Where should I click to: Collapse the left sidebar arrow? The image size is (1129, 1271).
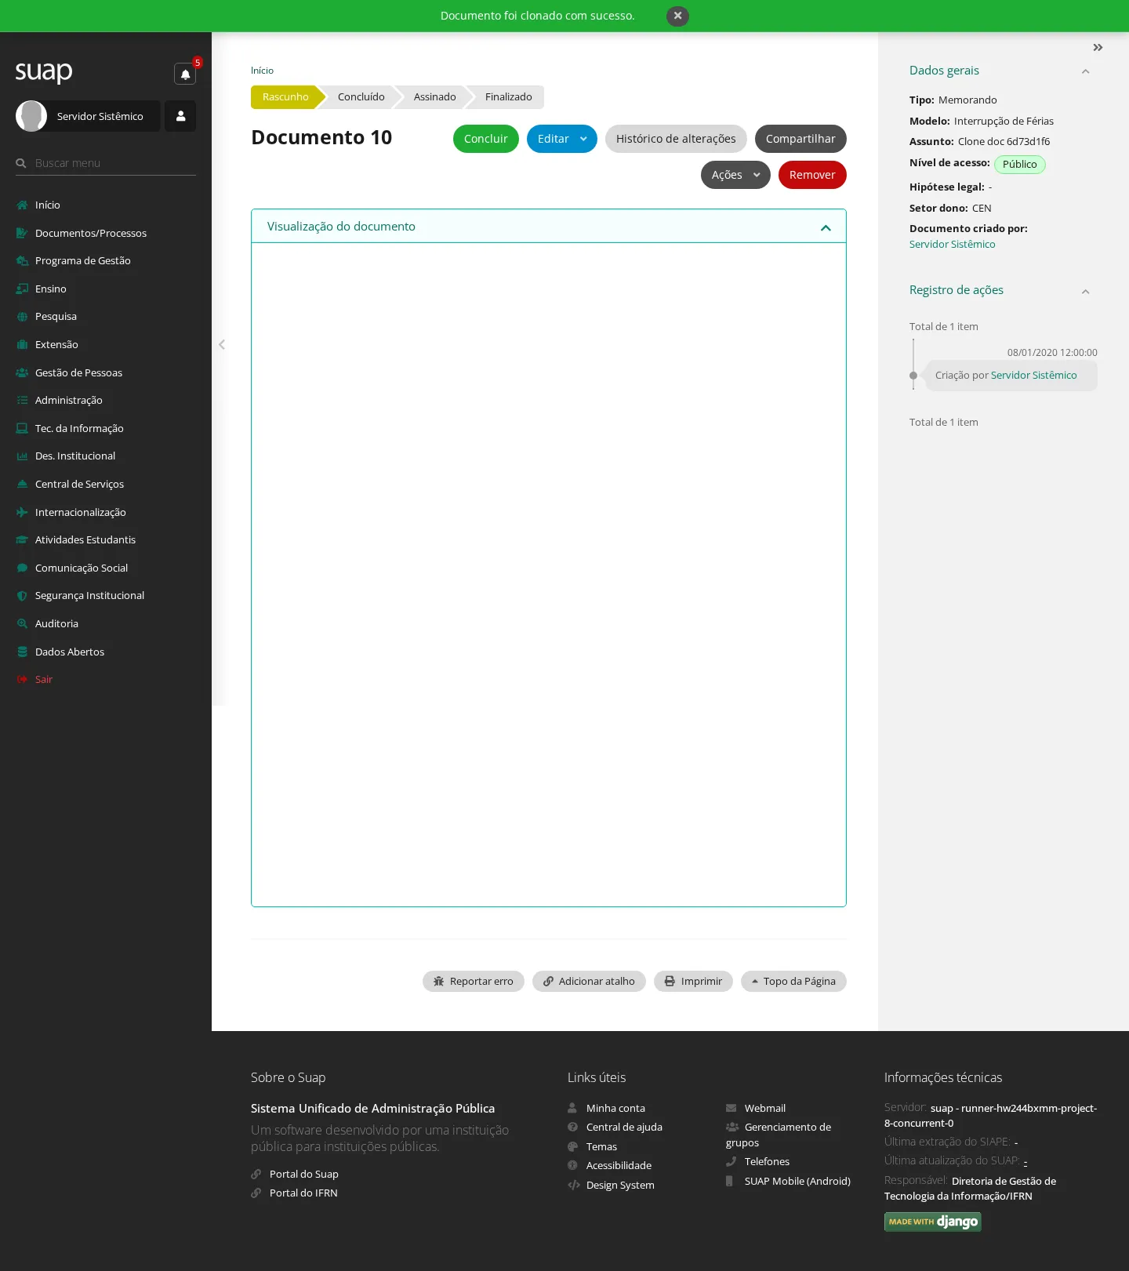[222, 344]
